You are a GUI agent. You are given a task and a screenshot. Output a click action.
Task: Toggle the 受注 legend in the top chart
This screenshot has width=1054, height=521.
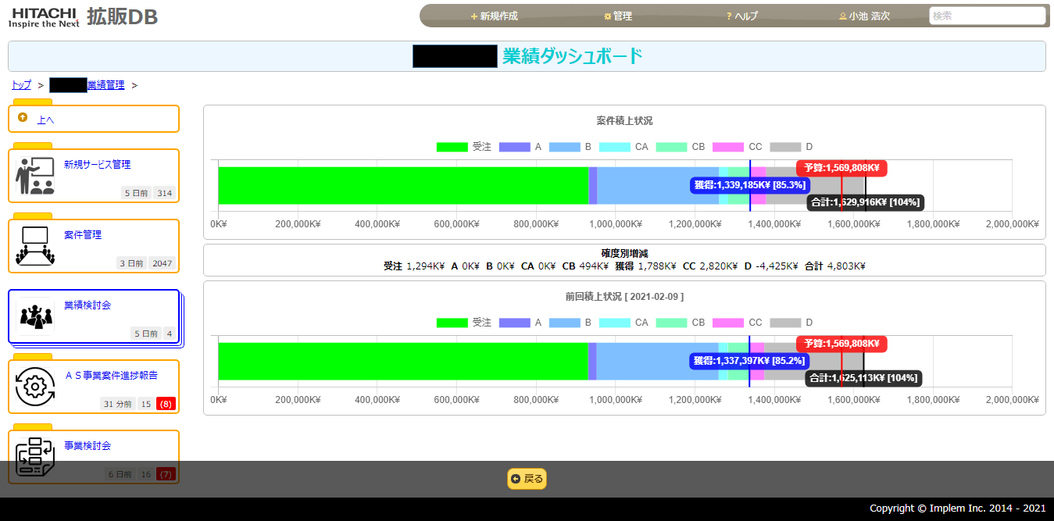coord(464,147)
